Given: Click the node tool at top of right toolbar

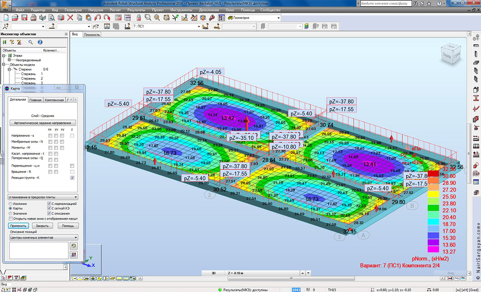Looking at the screenshot, I should pyautogui.click(x=476, y=38).
